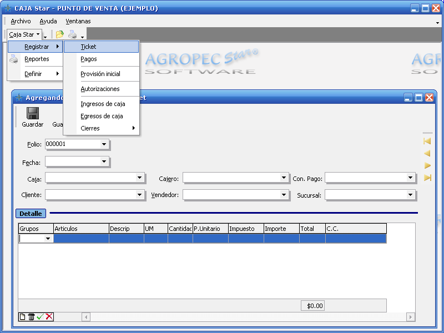The height and width of the screenshot is (333, 444).
Task: Expand the Cliente combo box
Action: (139, 195)
